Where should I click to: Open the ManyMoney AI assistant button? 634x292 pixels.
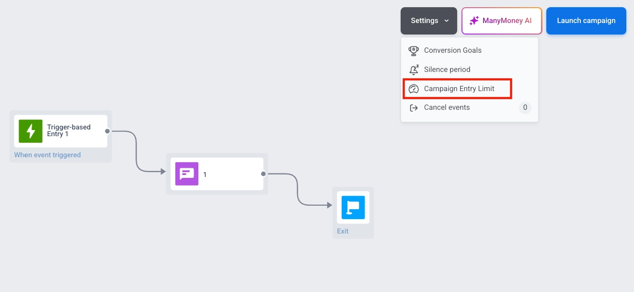tap(502, 21)
